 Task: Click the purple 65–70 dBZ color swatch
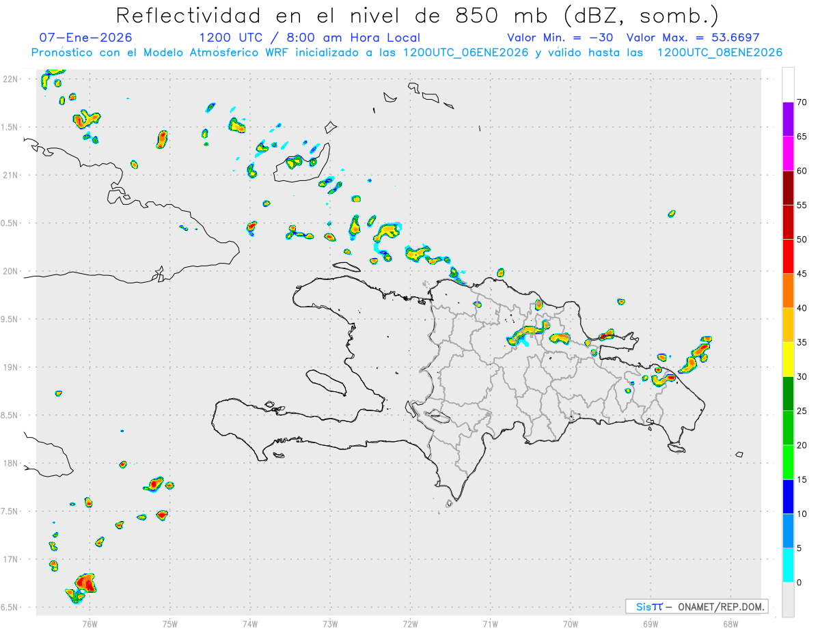[x=788, y=119]
